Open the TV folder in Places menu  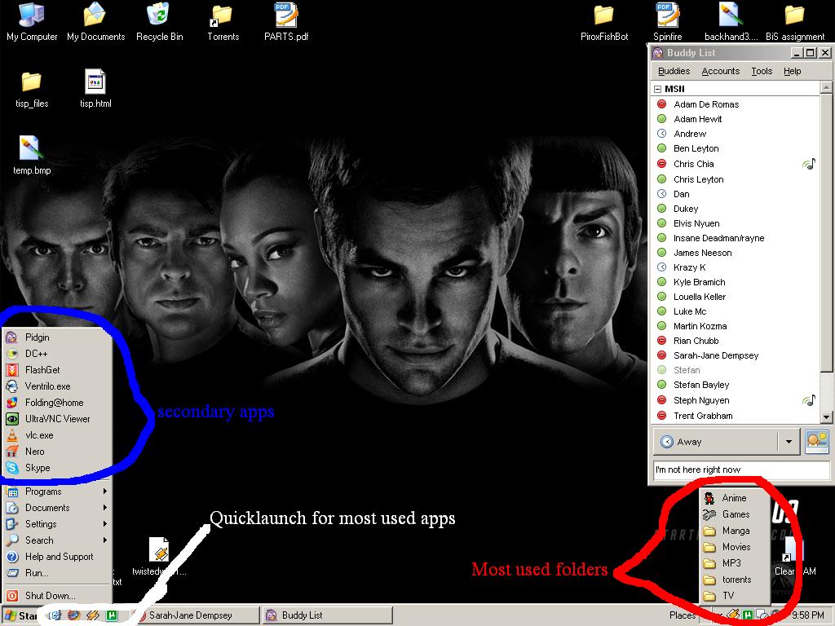[734, 596]
